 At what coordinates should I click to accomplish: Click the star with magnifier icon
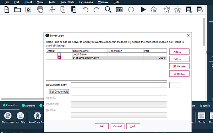click(177, 10)
